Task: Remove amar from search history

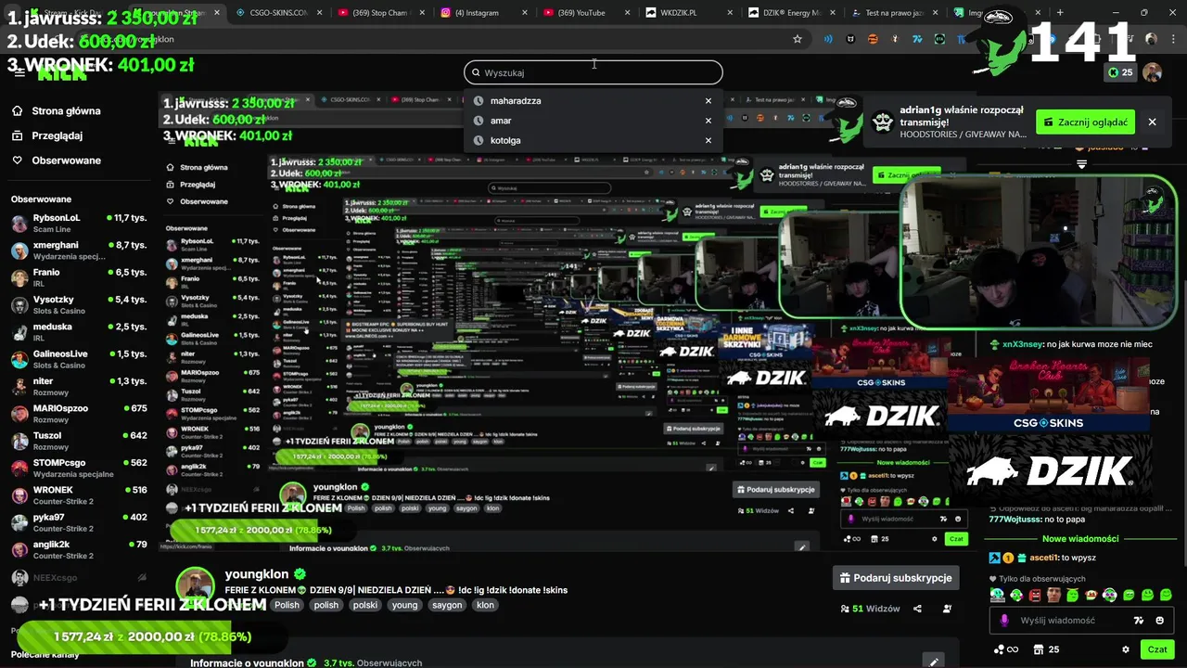Action: pos(708,121)
